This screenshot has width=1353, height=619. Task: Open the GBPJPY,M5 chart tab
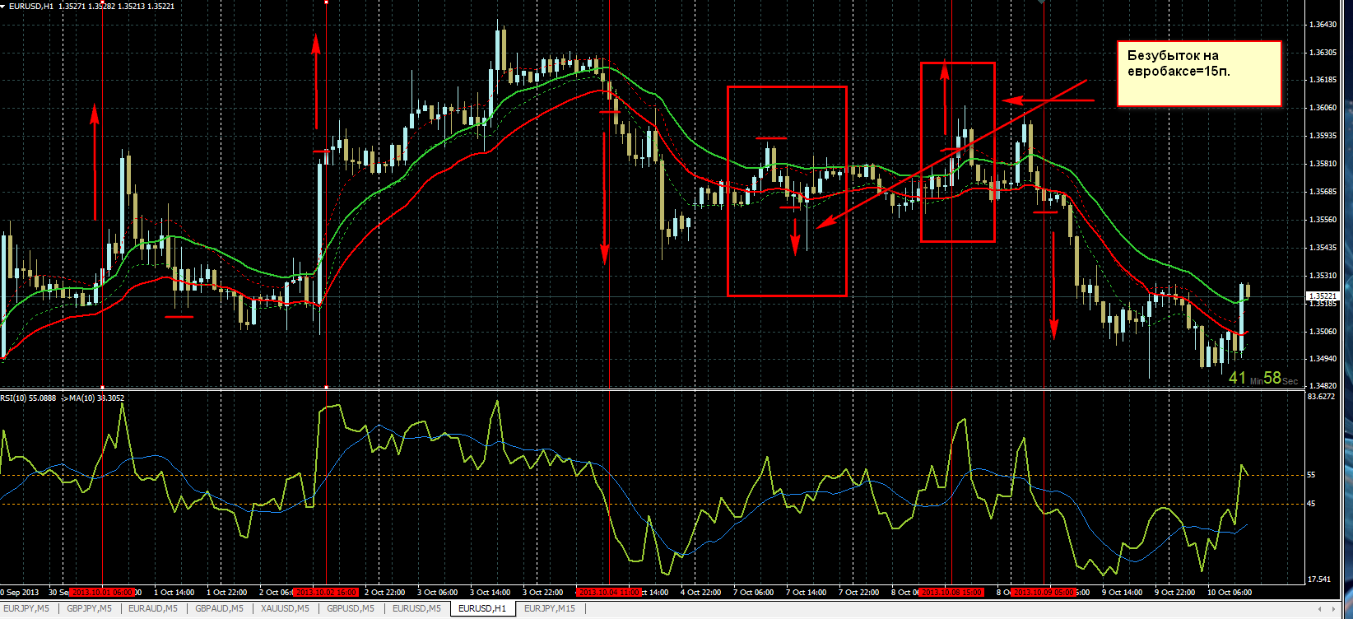pyautogui.click(x=90, y=609)
